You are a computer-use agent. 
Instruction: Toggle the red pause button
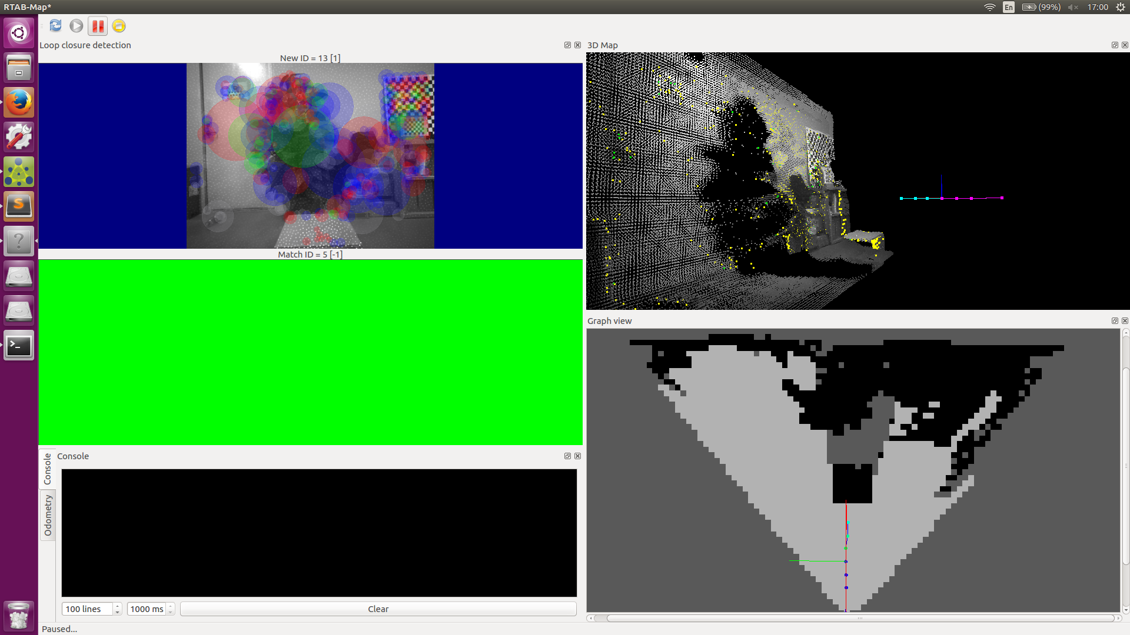click(98, 26)
